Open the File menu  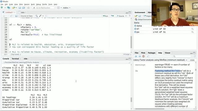point(2,4)
